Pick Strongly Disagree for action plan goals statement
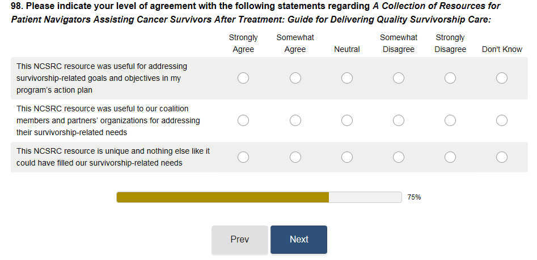This screenshot has width=537, height=260. pyautogui.click(x=450, y=78)
